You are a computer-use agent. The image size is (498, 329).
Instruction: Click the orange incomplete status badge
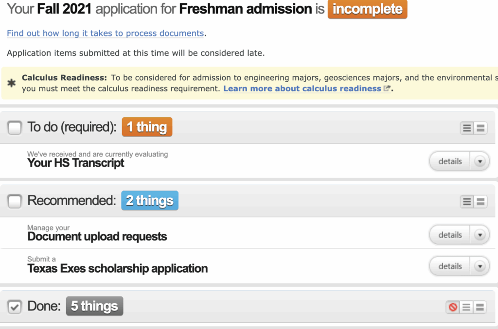[x=368, y=9]
